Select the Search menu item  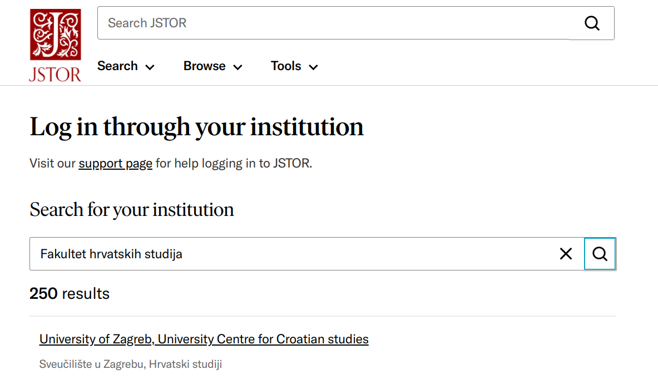click(x=117, y=66)
